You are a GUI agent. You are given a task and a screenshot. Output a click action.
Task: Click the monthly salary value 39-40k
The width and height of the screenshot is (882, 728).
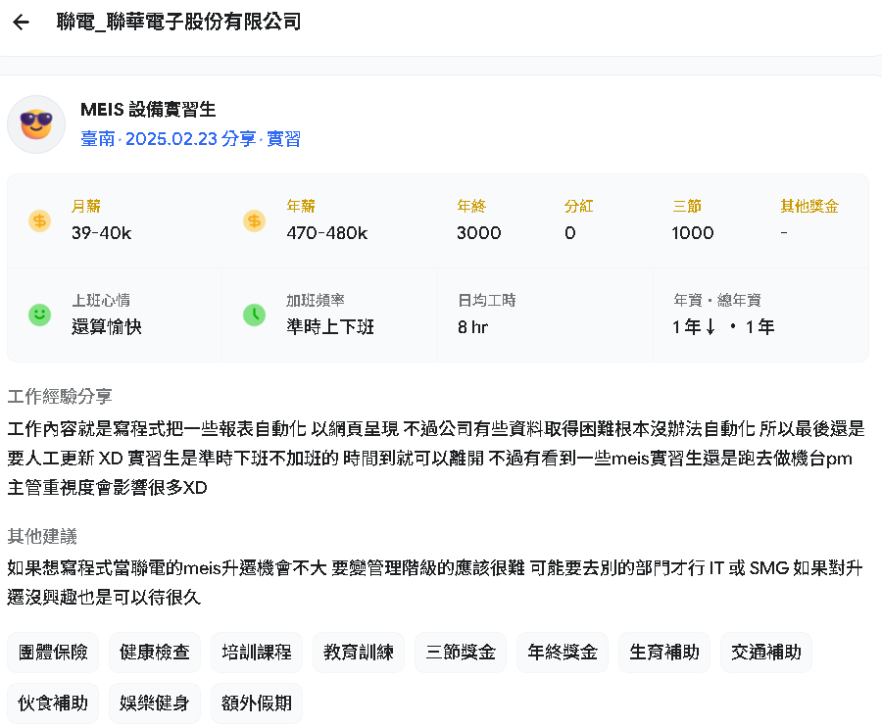tap(101, 233)
